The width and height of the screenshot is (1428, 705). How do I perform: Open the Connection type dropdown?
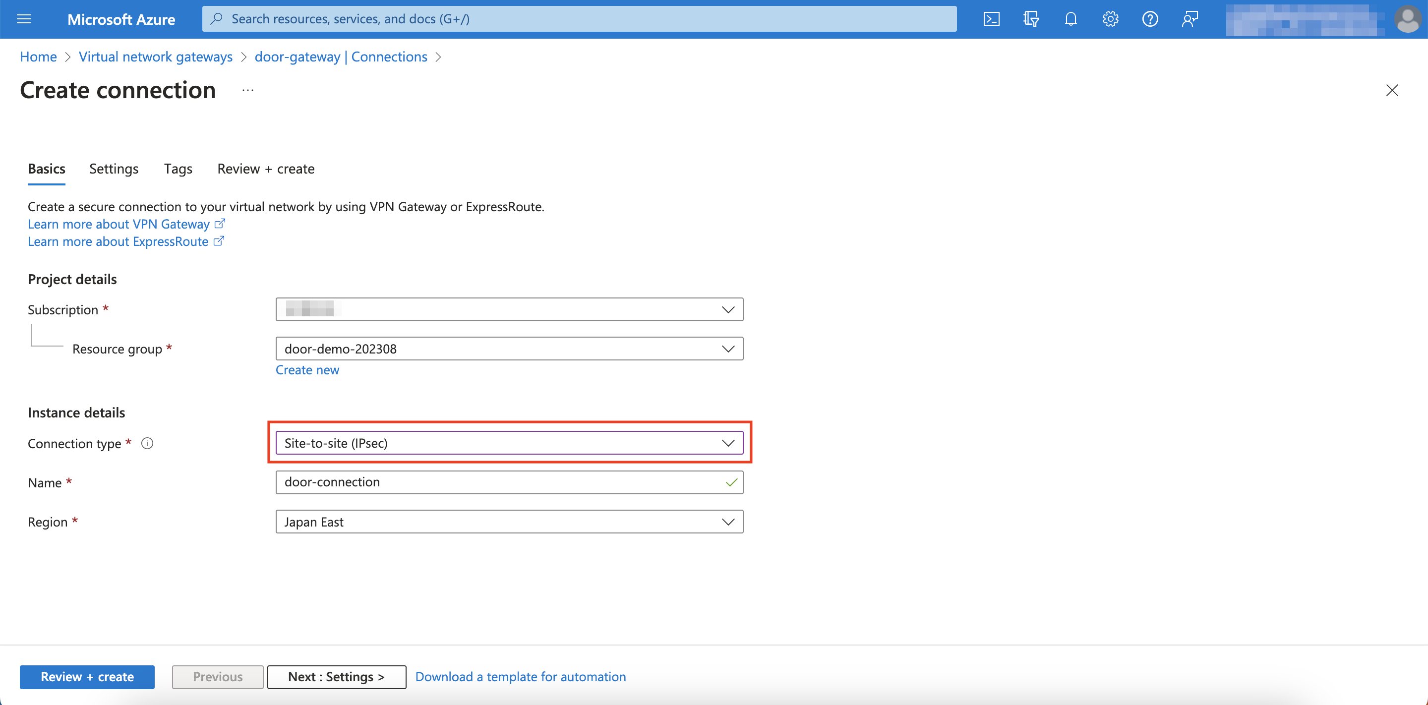pyautogui.click(x=728, y=443)
